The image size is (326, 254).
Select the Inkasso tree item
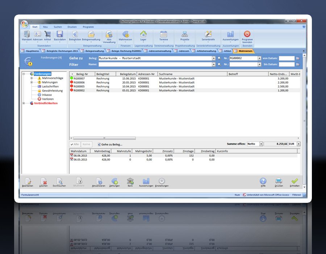[x=47, y=95]
